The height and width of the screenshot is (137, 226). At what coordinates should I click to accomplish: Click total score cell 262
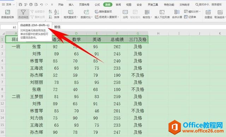click(x=117, y=47)
